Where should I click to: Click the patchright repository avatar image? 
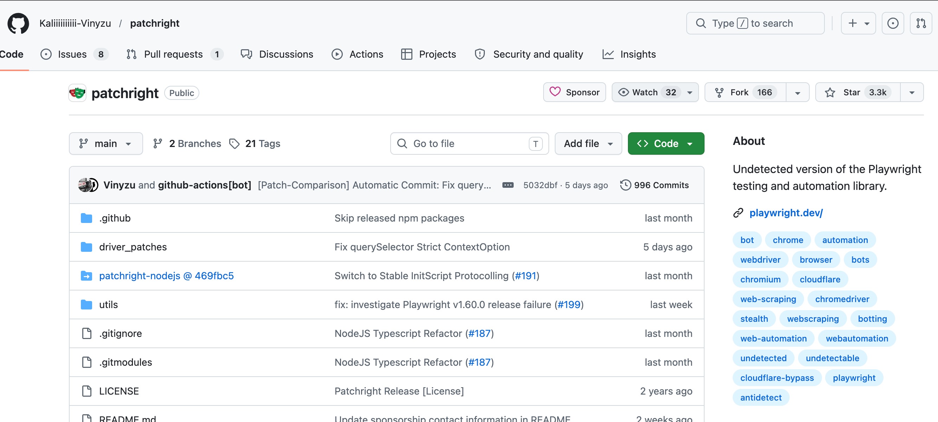(x=77, y=93)
